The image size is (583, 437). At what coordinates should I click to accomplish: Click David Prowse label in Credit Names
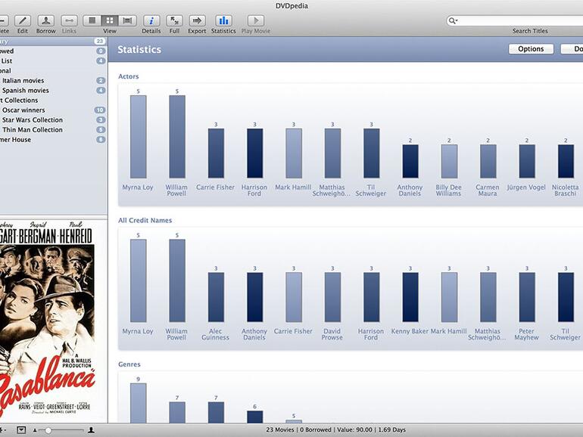(332, 334)
